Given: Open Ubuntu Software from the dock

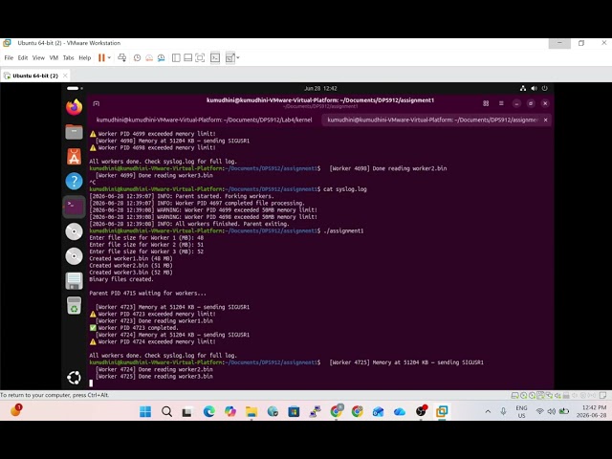Looking at the screenshot, I should (x=75, y=157).
